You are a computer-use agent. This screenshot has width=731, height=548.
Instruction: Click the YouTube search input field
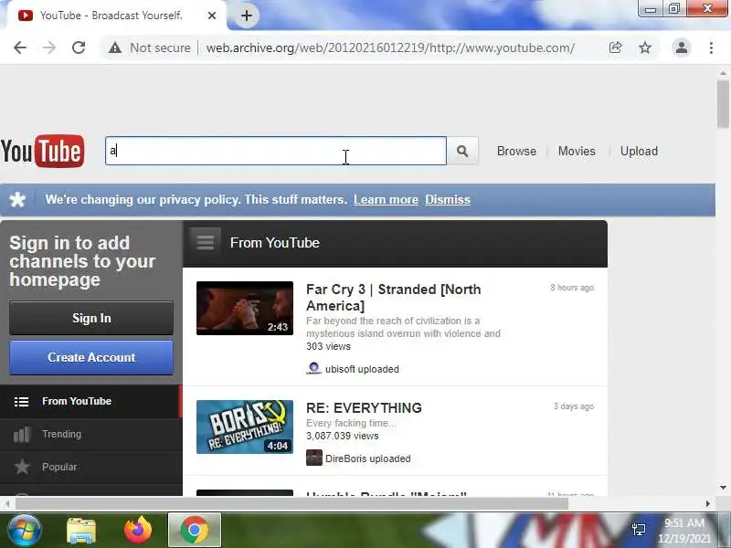click(x=276, y=151)
